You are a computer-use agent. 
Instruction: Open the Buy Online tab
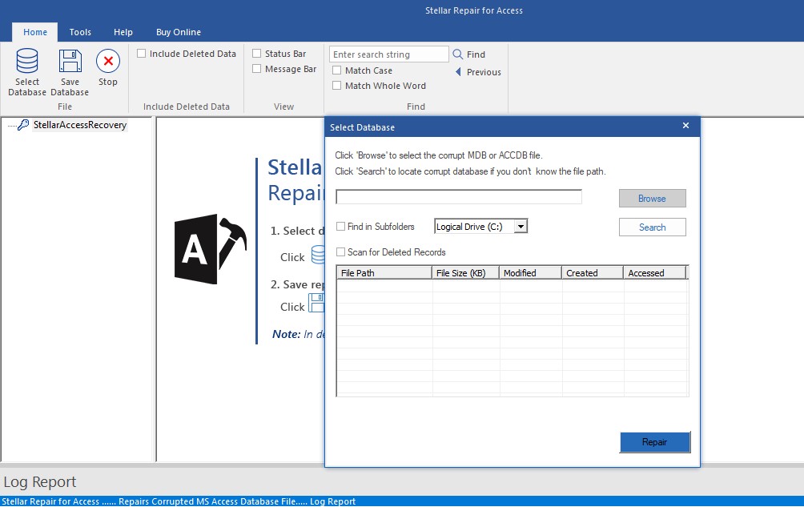click(x=179, y=32)
